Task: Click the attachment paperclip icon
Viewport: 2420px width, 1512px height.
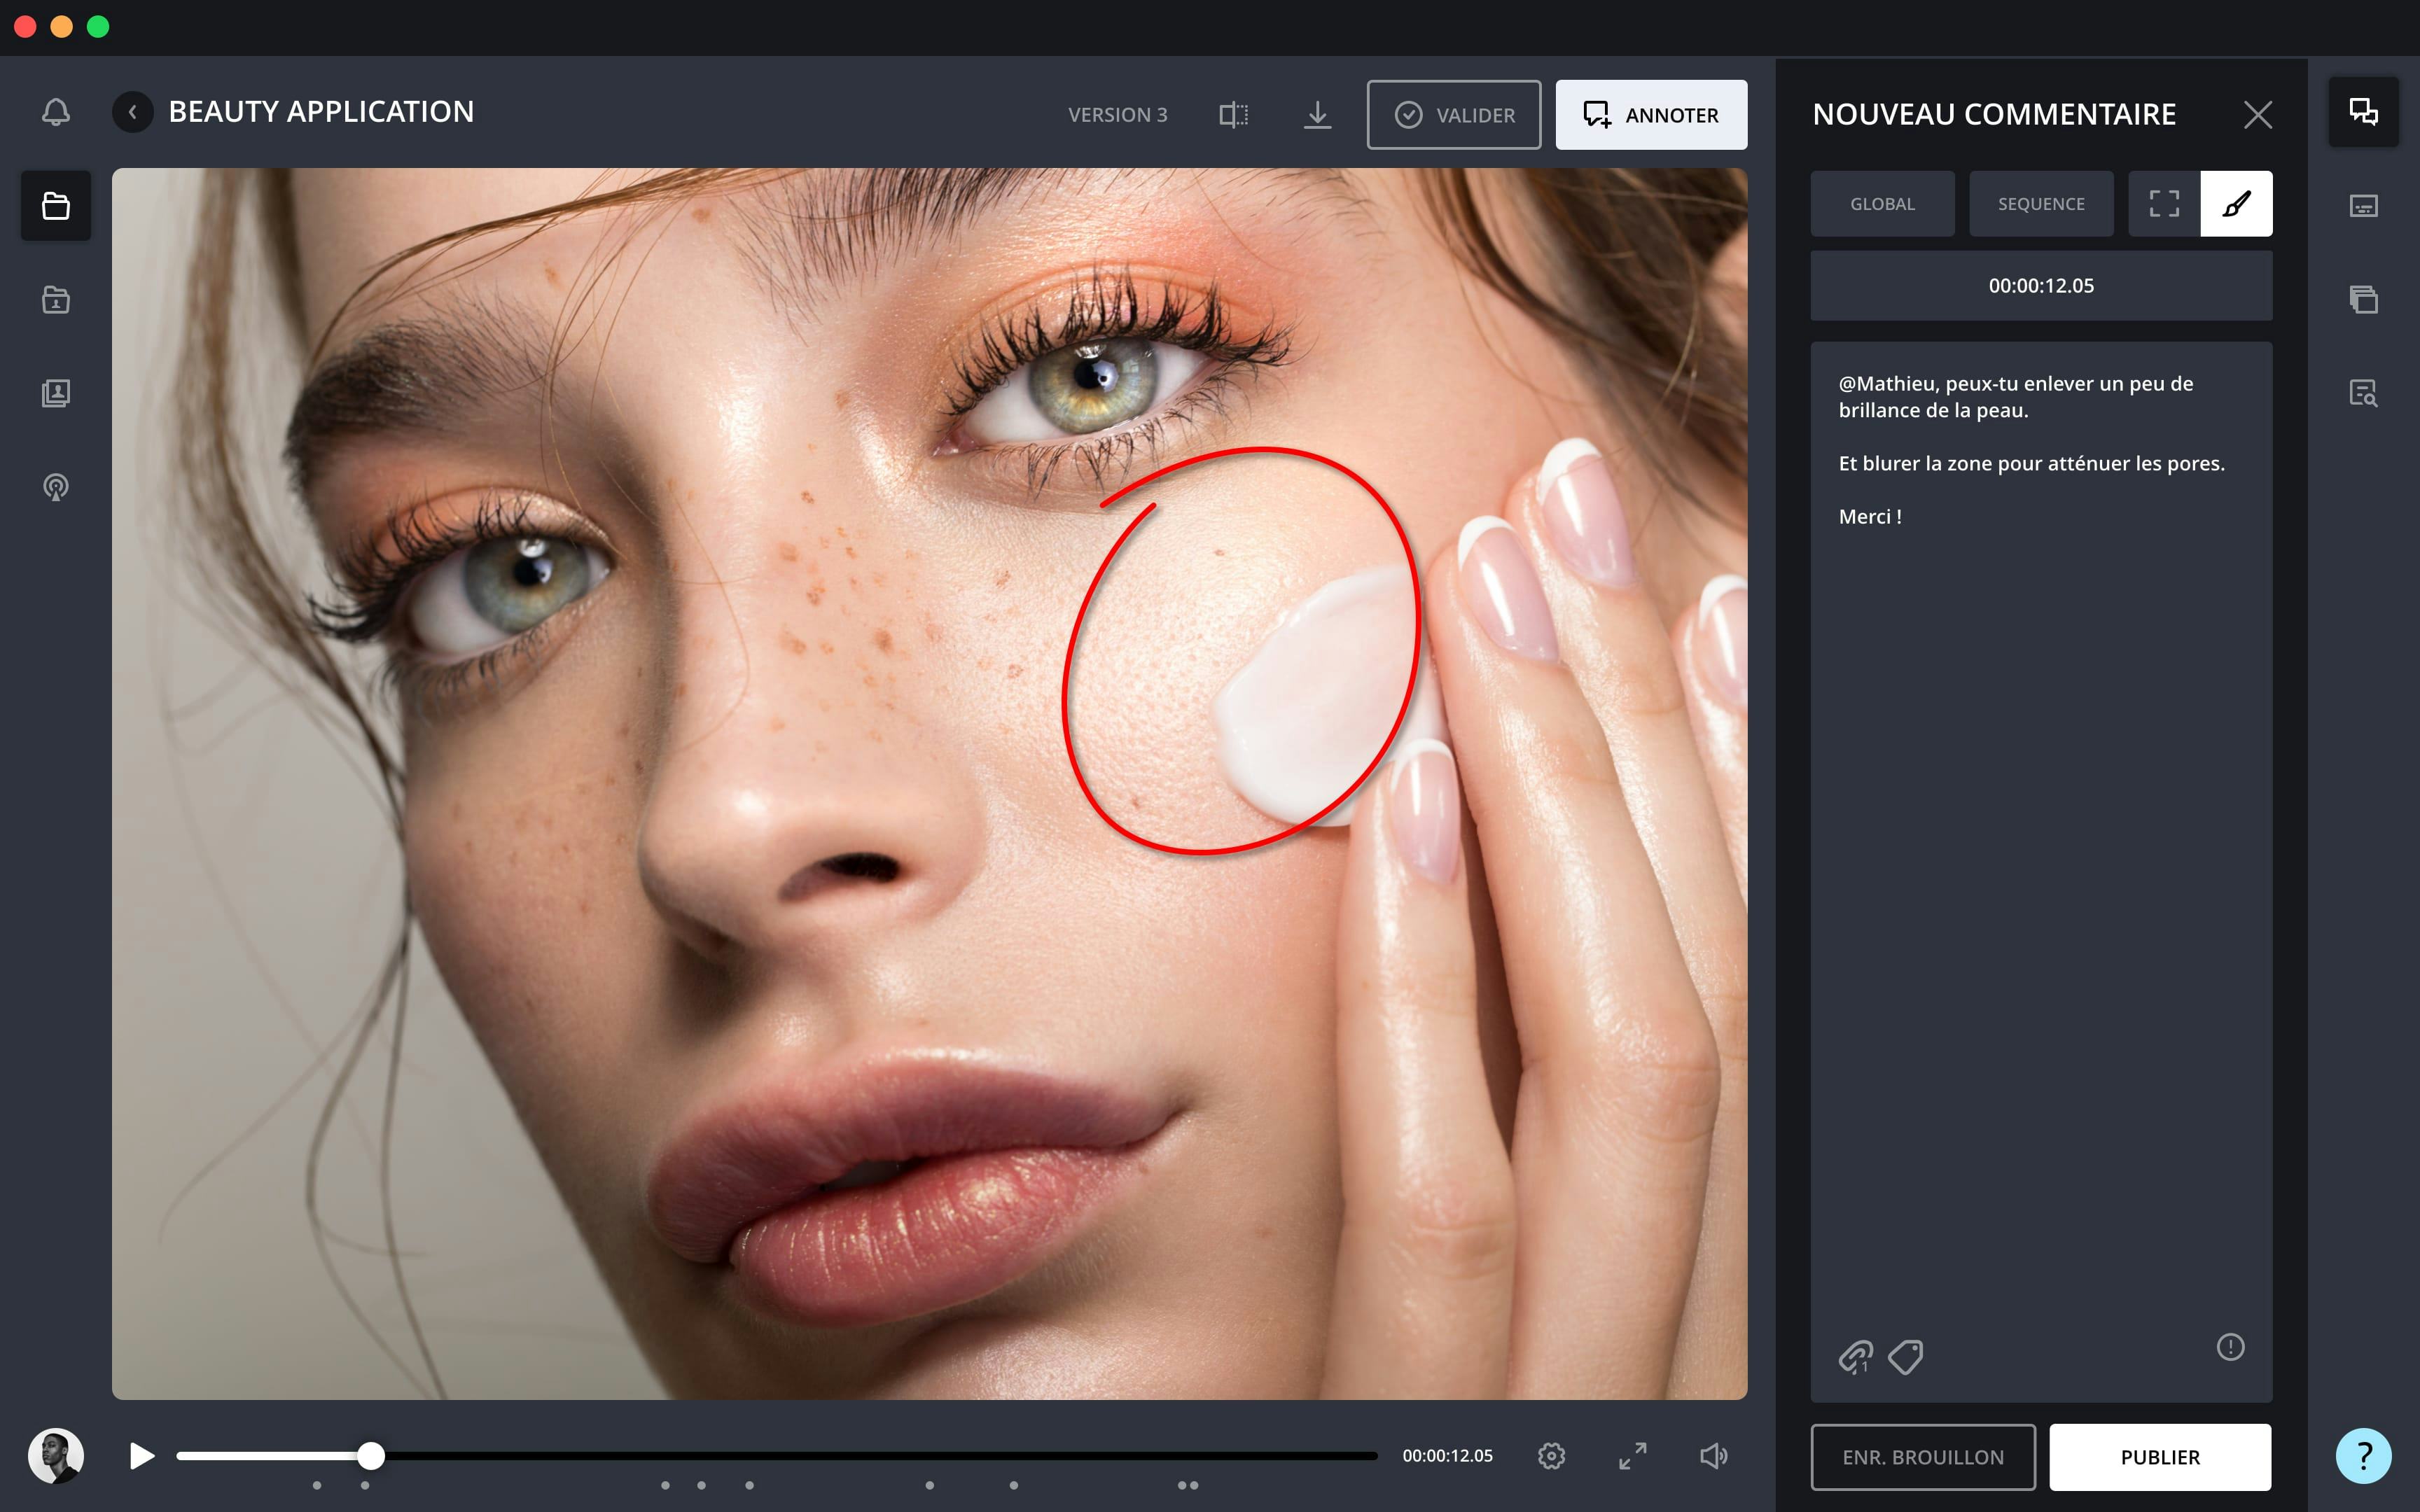Action: pos(1855,1357)
